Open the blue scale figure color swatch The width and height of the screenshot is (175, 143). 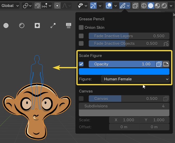tap(124, 71)
